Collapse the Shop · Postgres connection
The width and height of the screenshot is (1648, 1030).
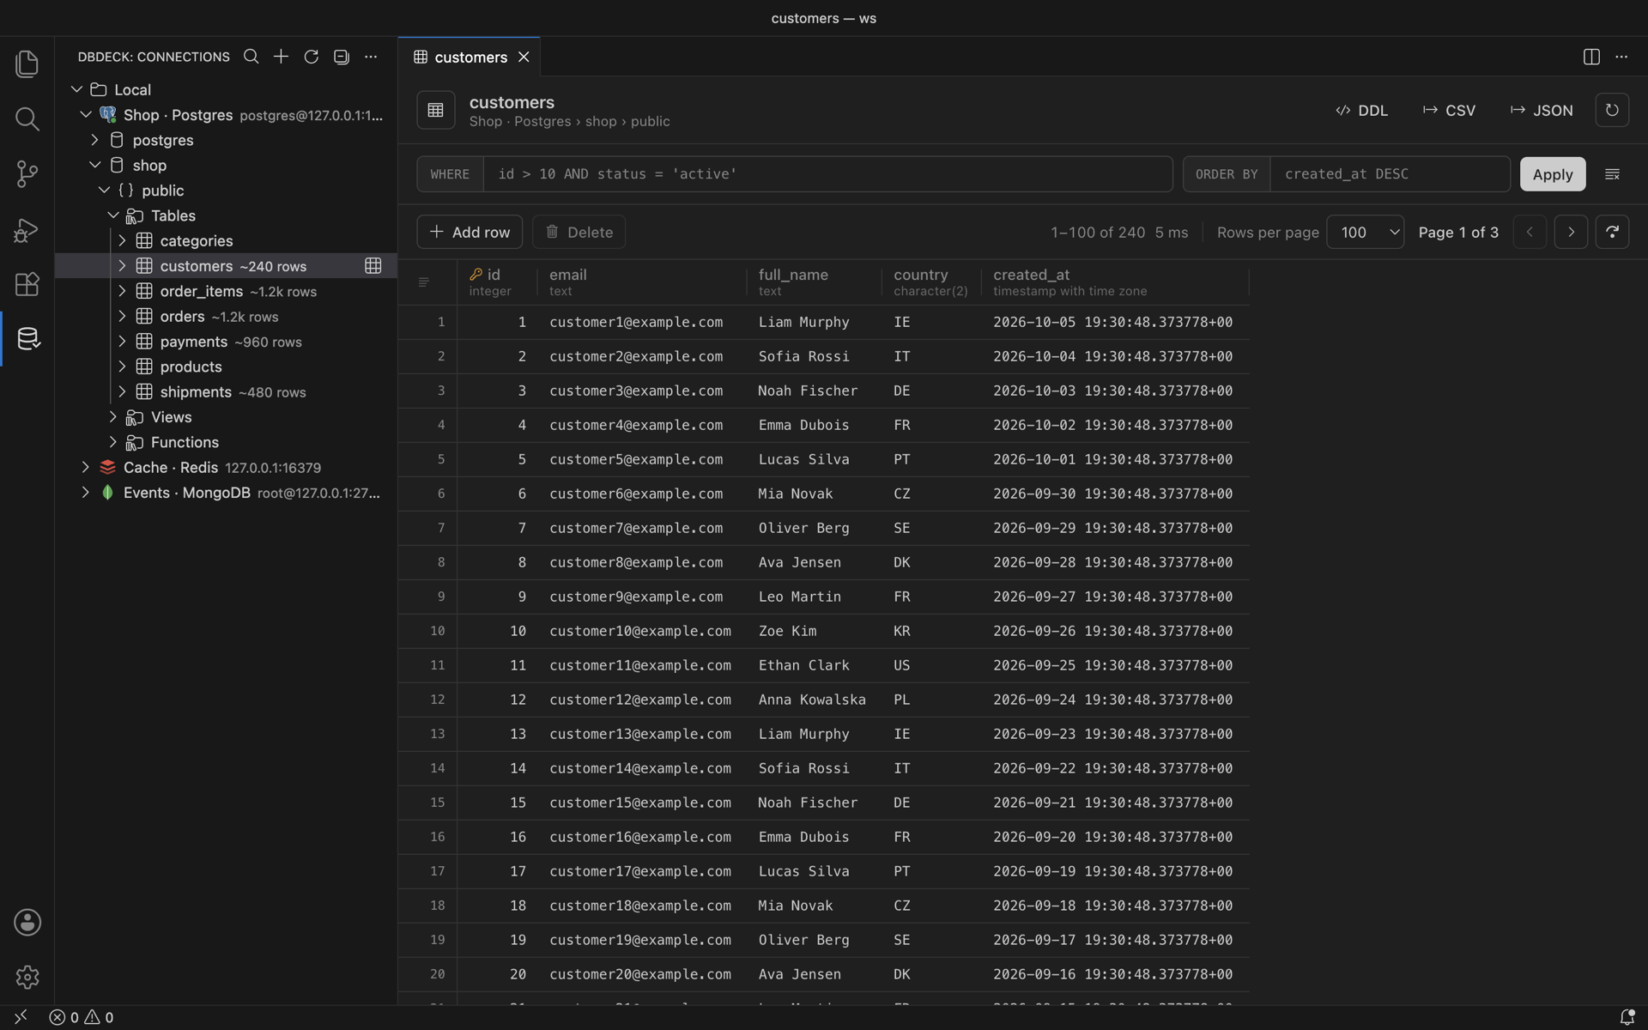tap(86, 114)
